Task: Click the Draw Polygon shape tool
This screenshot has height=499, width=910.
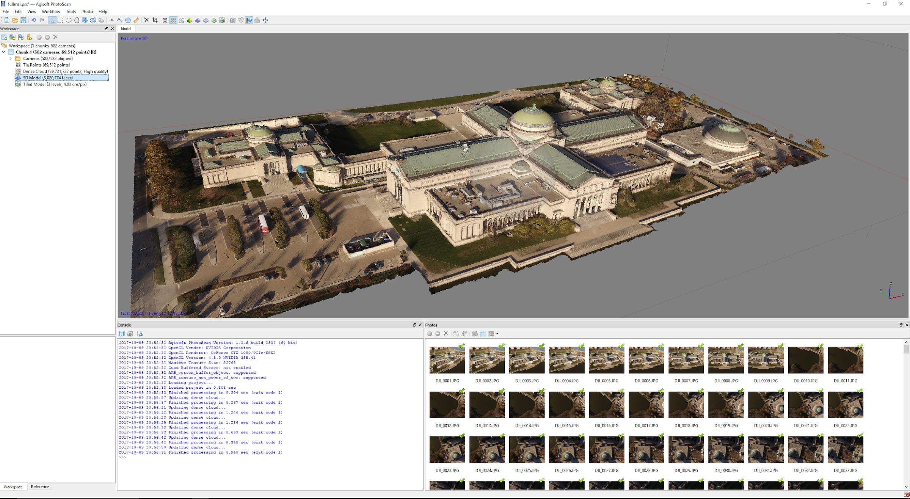Action: [128, 20]
